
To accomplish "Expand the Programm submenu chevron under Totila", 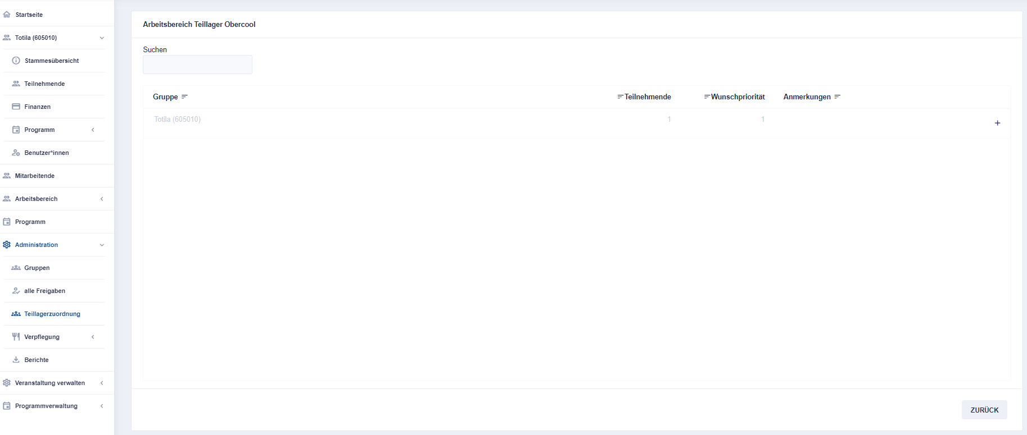I will tap(93, 130).
